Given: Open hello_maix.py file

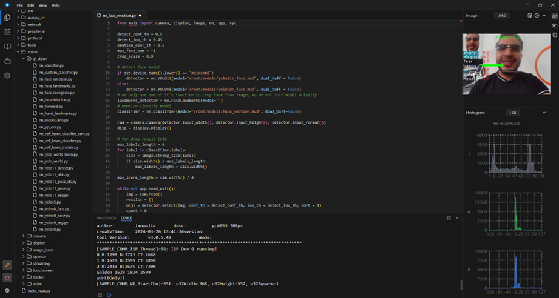Looking at the screenshot, I should [x=39, y=291].
